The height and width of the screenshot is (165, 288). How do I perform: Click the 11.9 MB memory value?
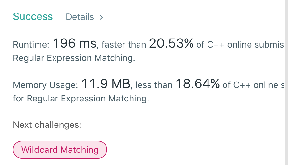pyautogui.click(x=105, y=84)
